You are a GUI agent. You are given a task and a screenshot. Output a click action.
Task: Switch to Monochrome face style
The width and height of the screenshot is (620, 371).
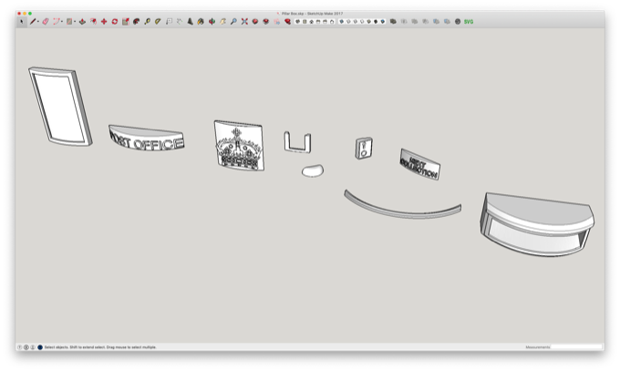[x=382, y=22]
